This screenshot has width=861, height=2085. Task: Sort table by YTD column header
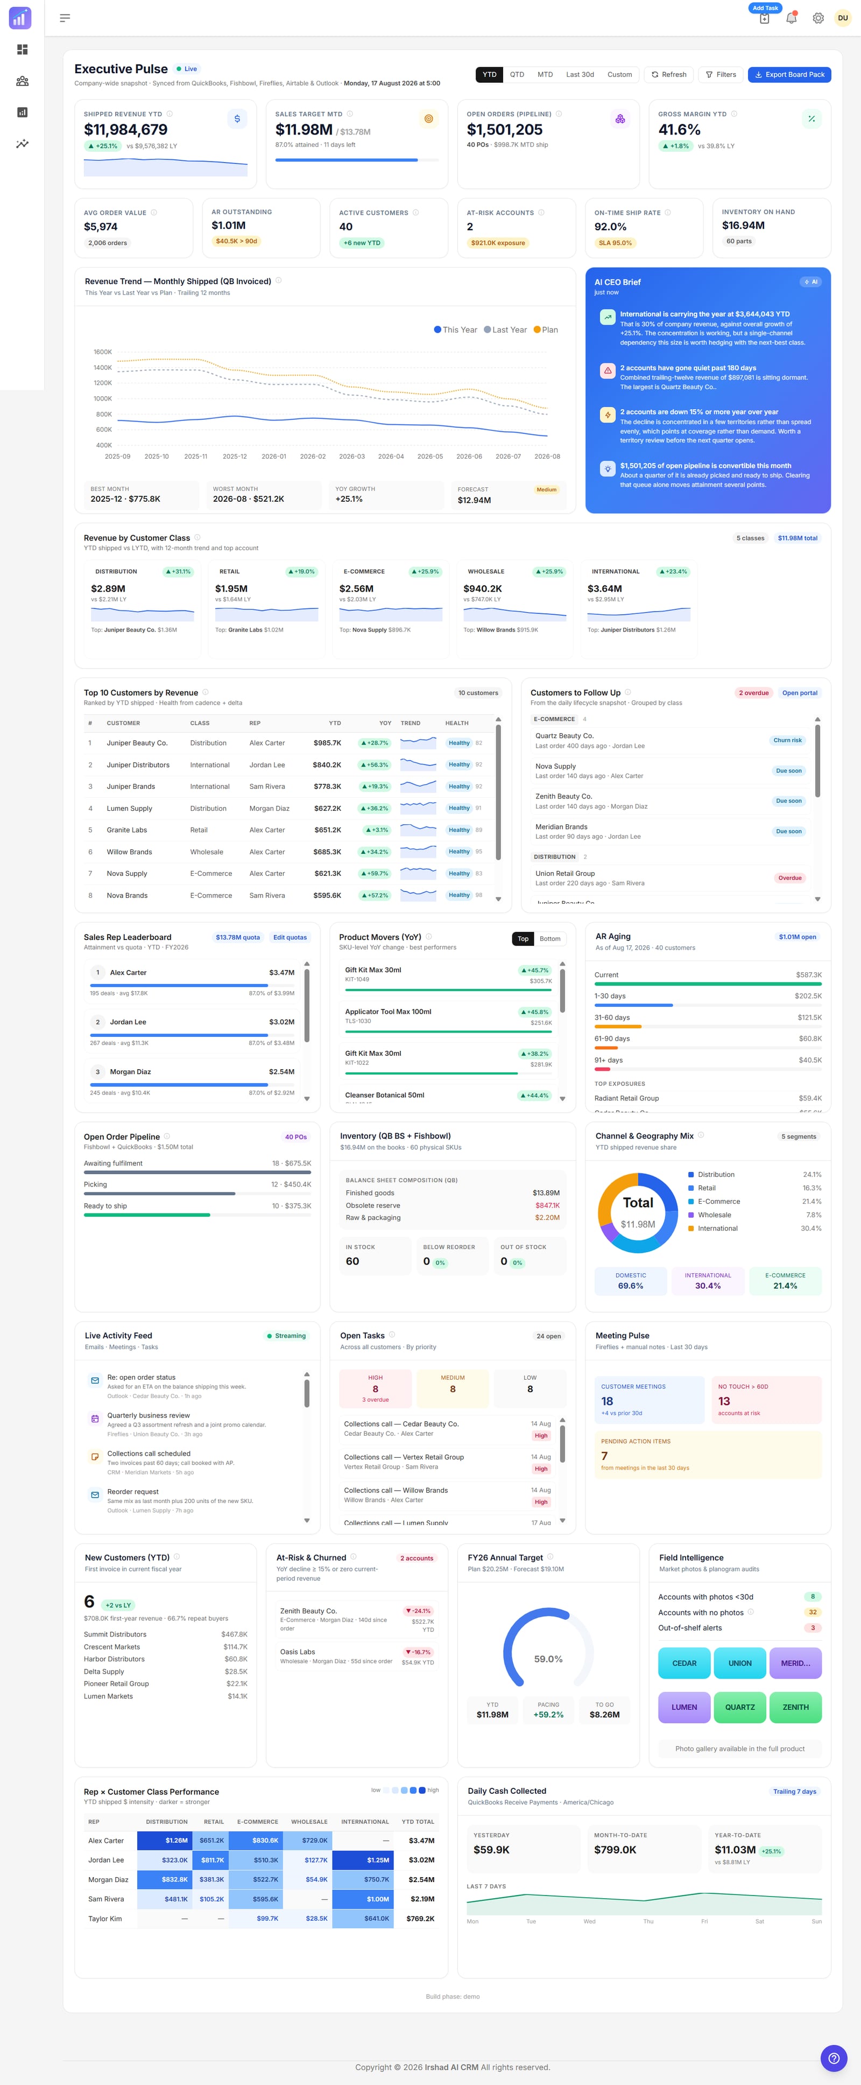click(x=335, y=723)
